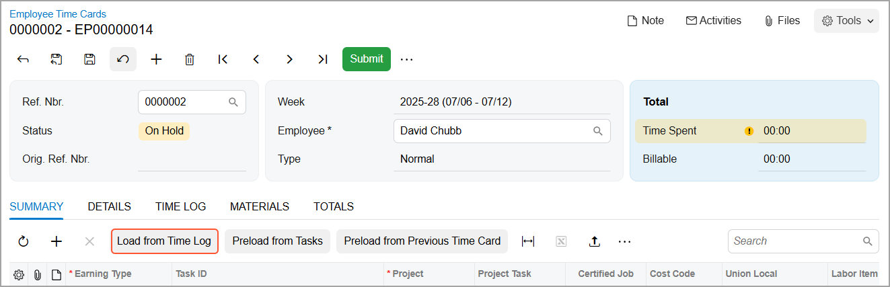Go to the first record
The image size is (890, 287).
pyautogui.click(x=223, y=59)
